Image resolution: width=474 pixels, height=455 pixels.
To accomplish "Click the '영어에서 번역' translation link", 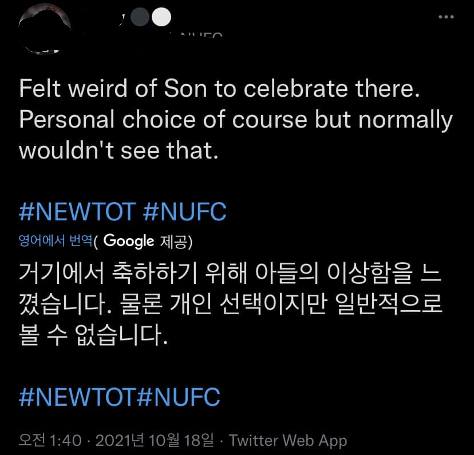I will tap(55, 241).
